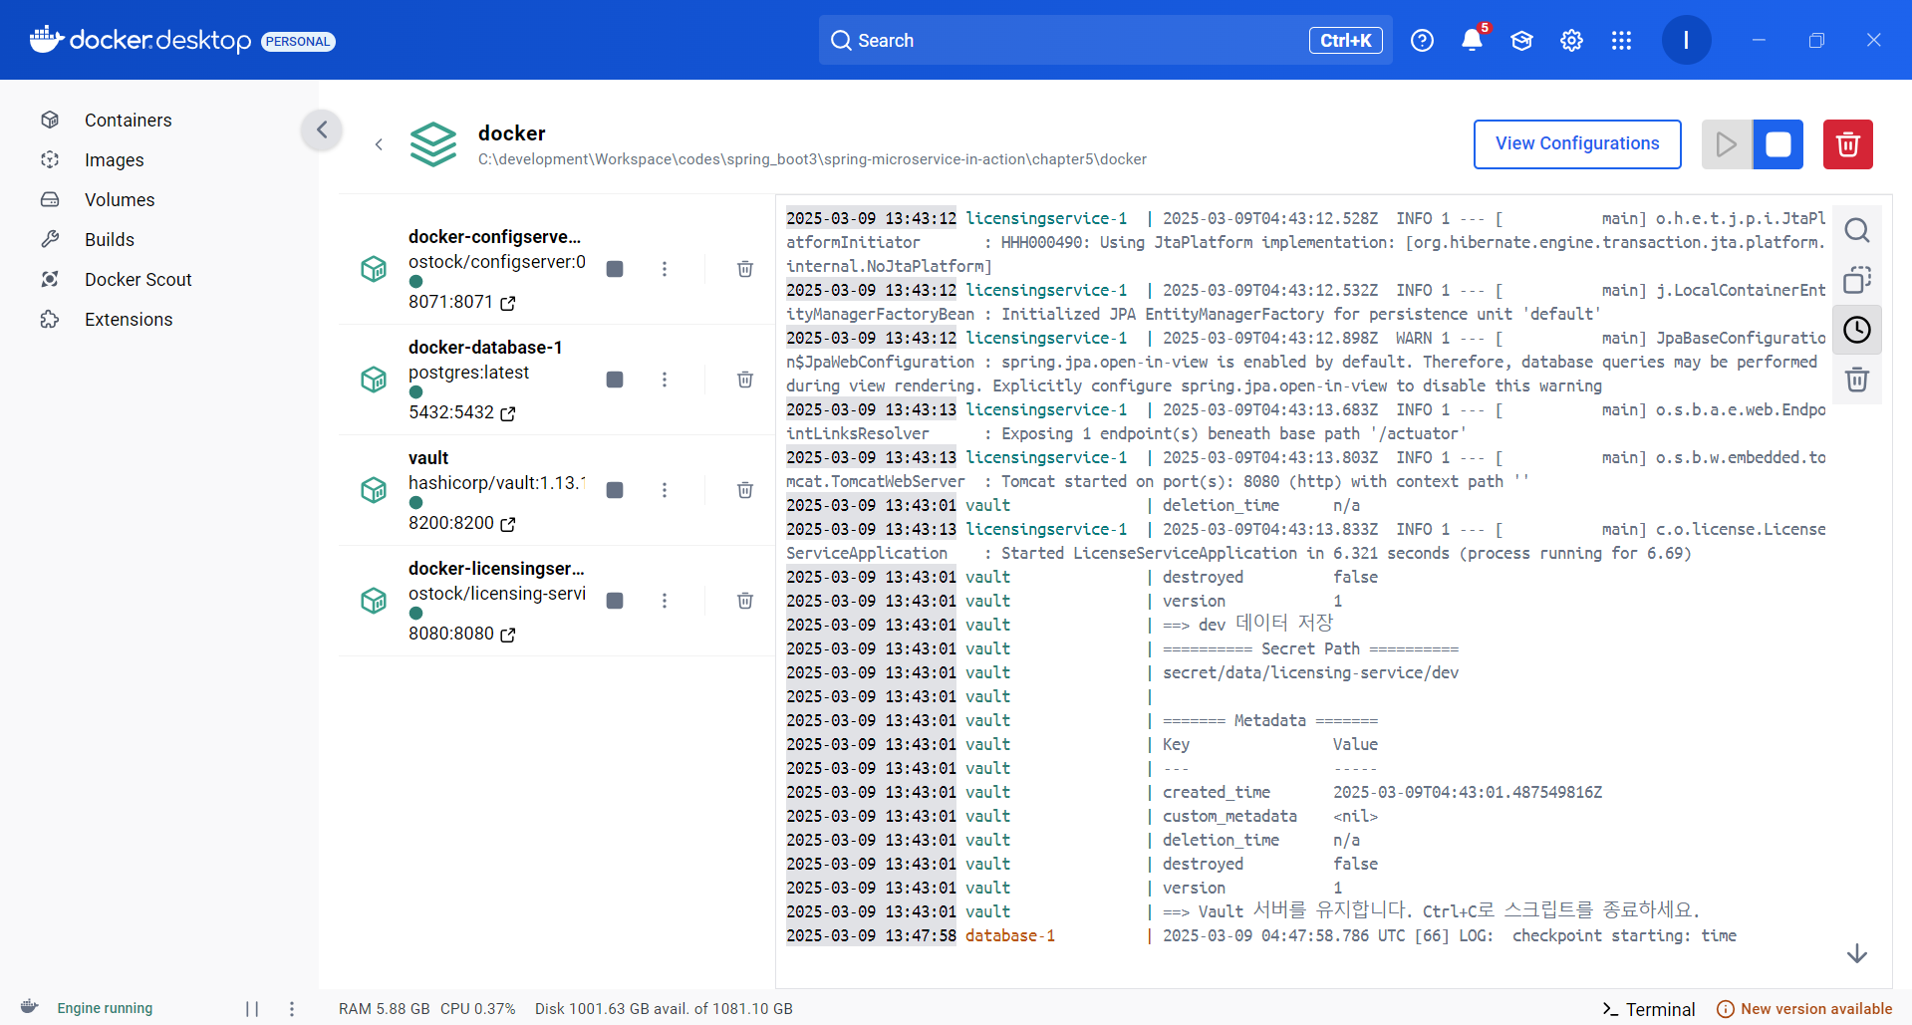The image size is (1912, 1025).
Task: Click the ostock/configserver:0 image name
Action: 497,262
